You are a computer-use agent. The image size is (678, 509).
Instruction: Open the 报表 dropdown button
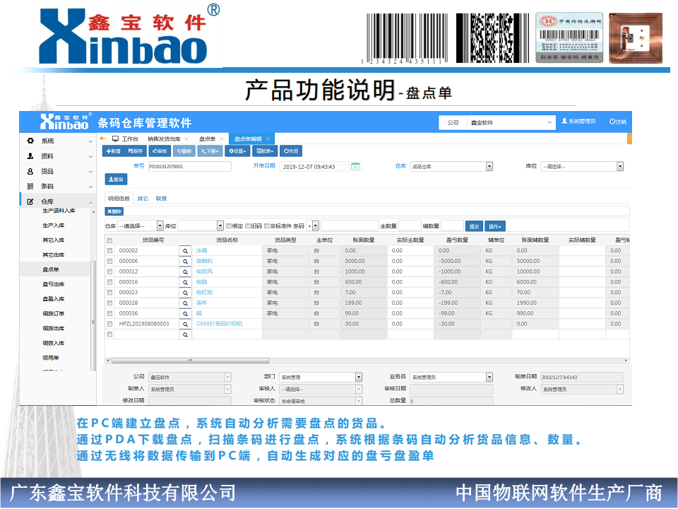(x=265, y=151)
